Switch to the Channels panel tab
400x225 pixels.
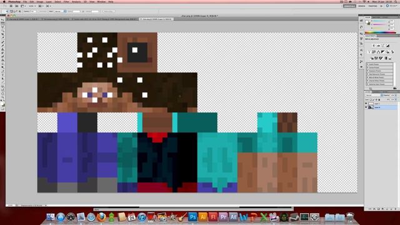point(376,92)
